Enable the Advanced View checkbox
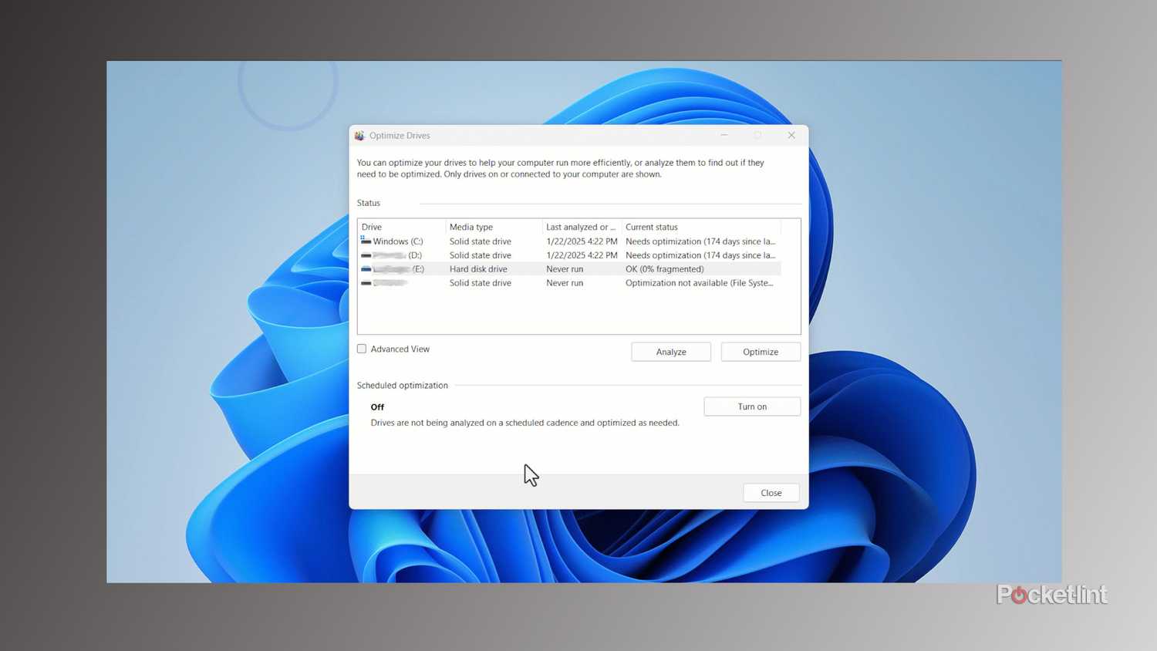 click(362, 349)
